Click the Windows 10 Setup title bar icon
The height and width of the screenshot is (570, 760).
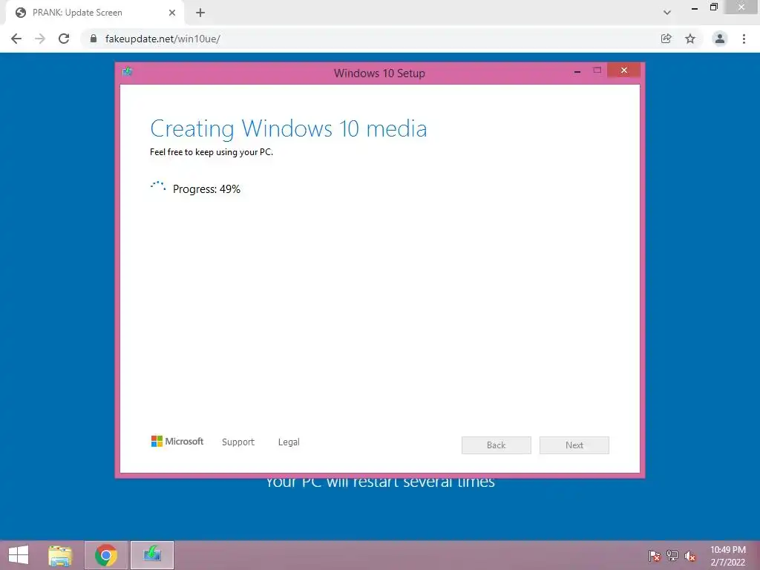(x=128, y=72)
